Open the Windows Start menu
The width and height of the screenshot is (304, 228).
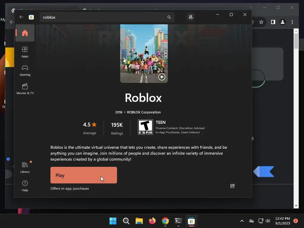(113, 221)
